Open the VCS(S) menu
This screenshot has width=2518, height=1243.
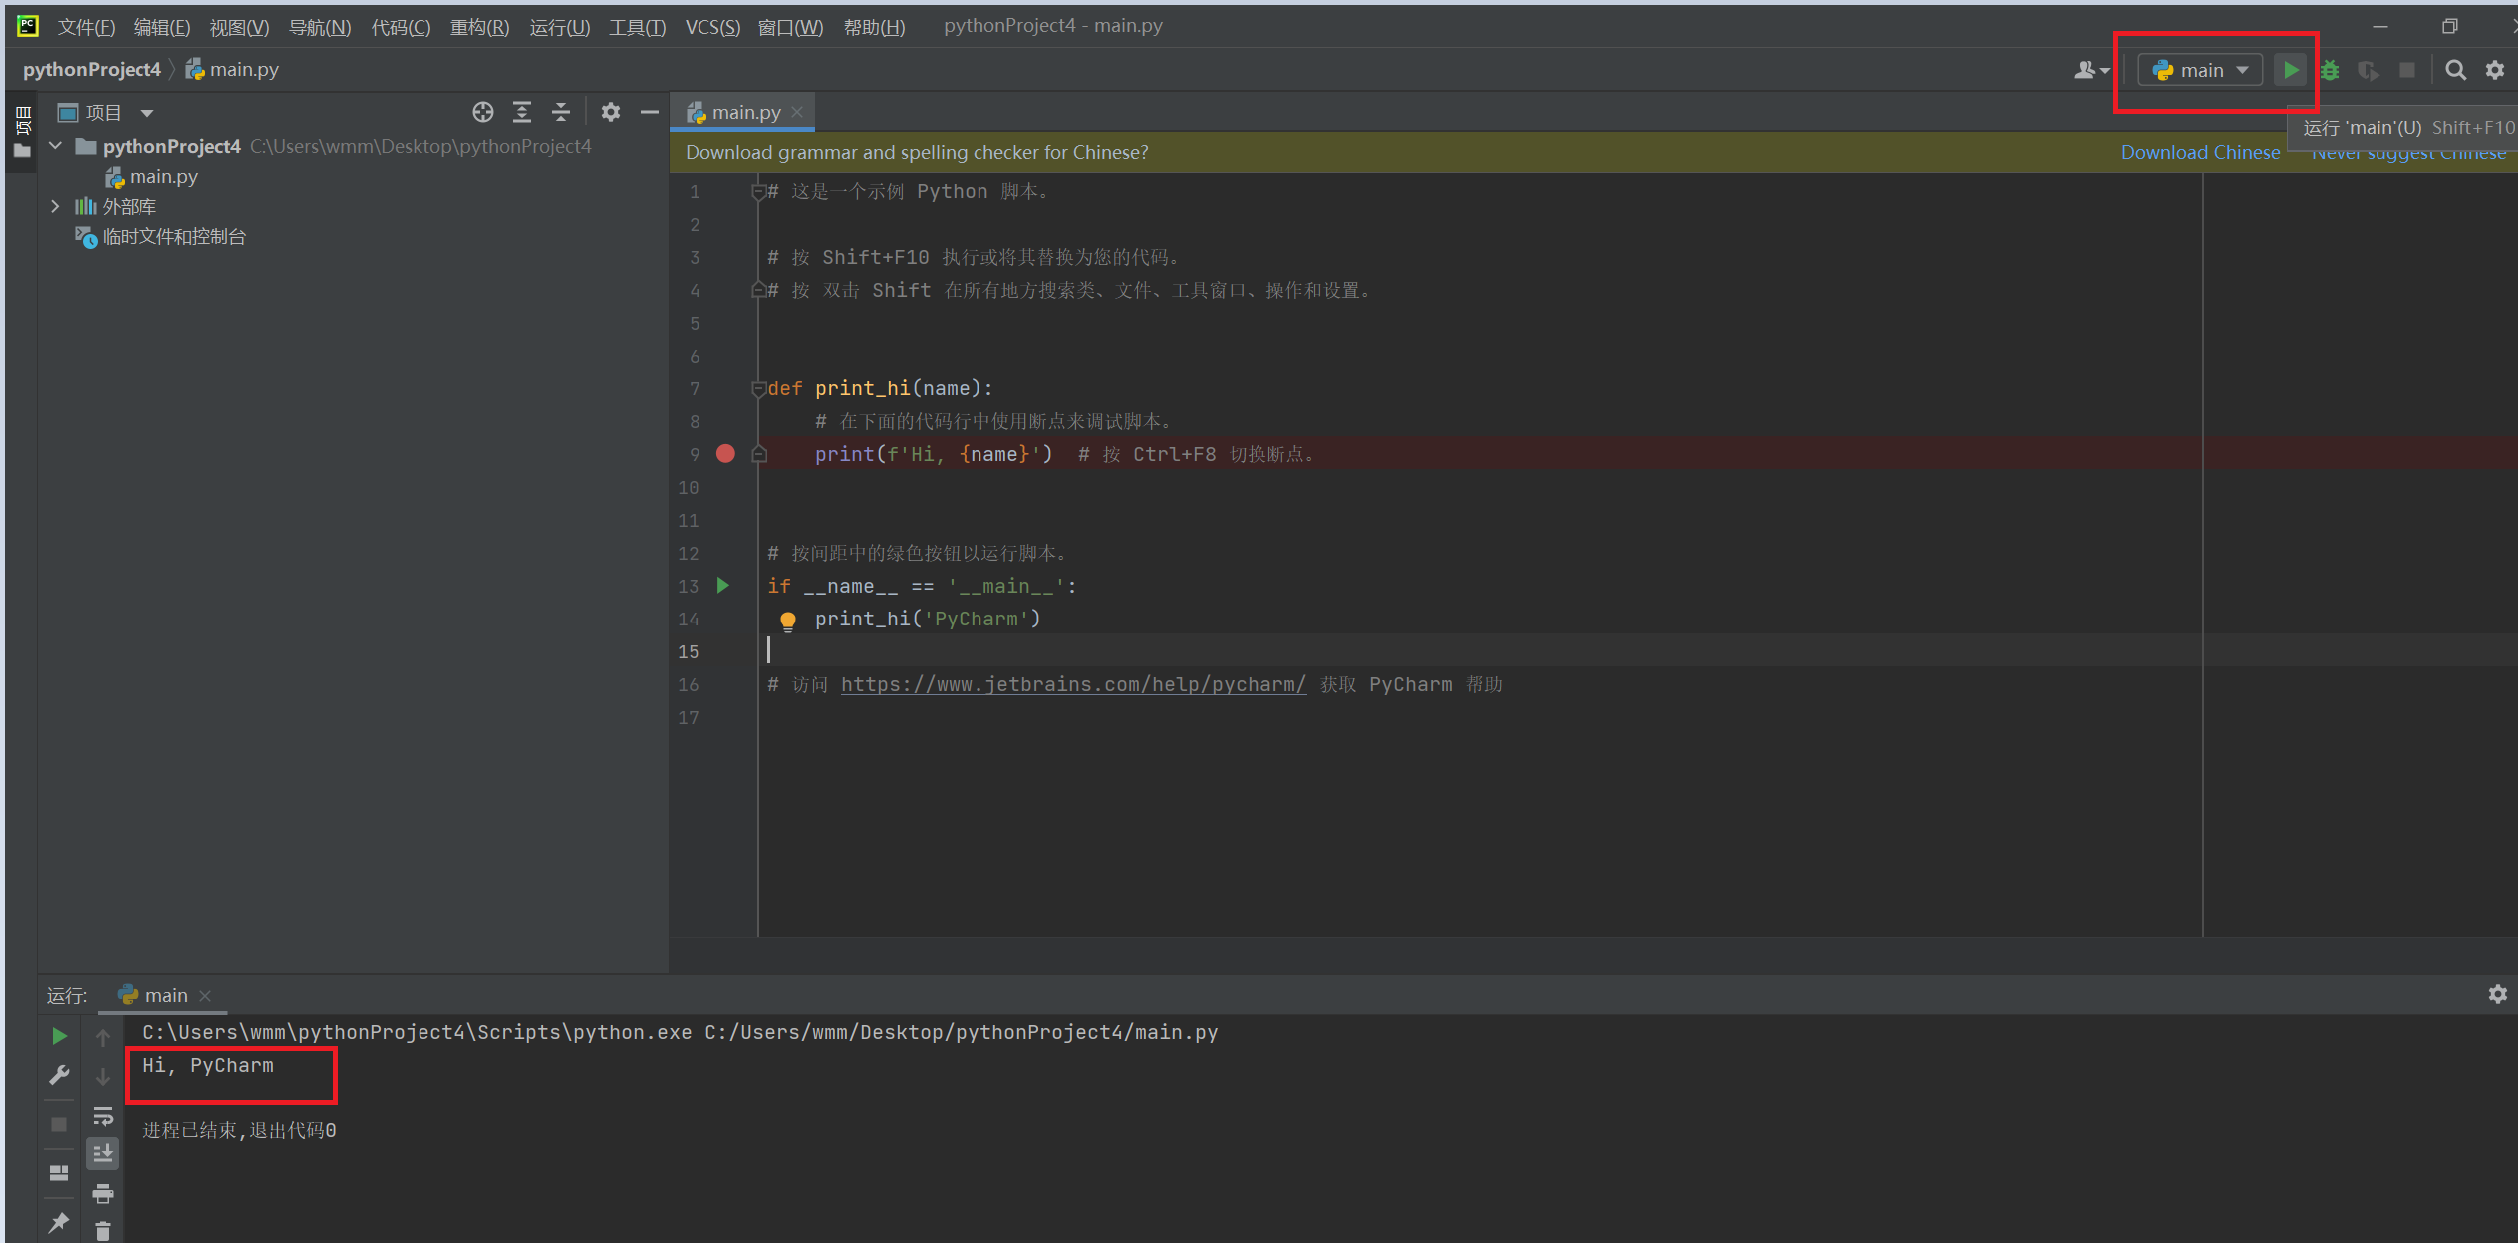(x=712, y=27)
